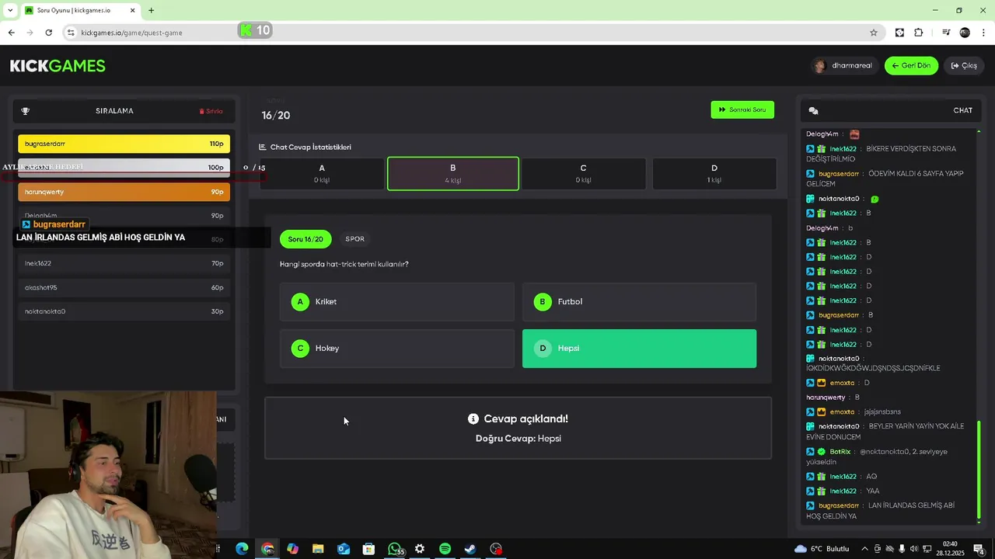Image resolution: width=995 pixels, height=559 pixels.
Task: Click the A statistics box showing 0 kişi
Action: (x=322, y=173)
